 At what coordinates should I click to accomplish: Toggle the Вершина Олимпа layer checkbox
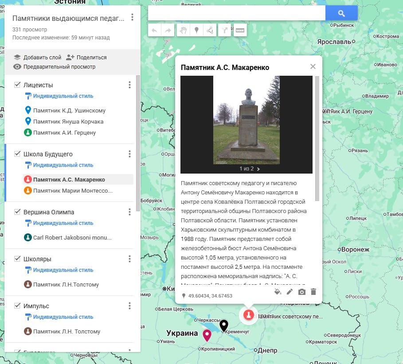tap(18, 212)
